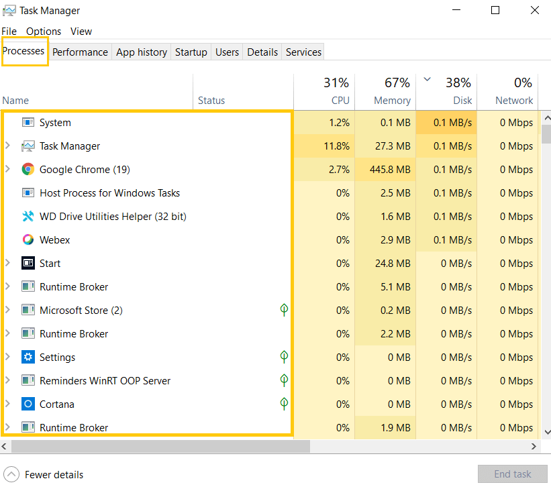Click the leaf icon beside Microsoft Store
This screenshot has width=551, height=493.
tap(284, 310)
